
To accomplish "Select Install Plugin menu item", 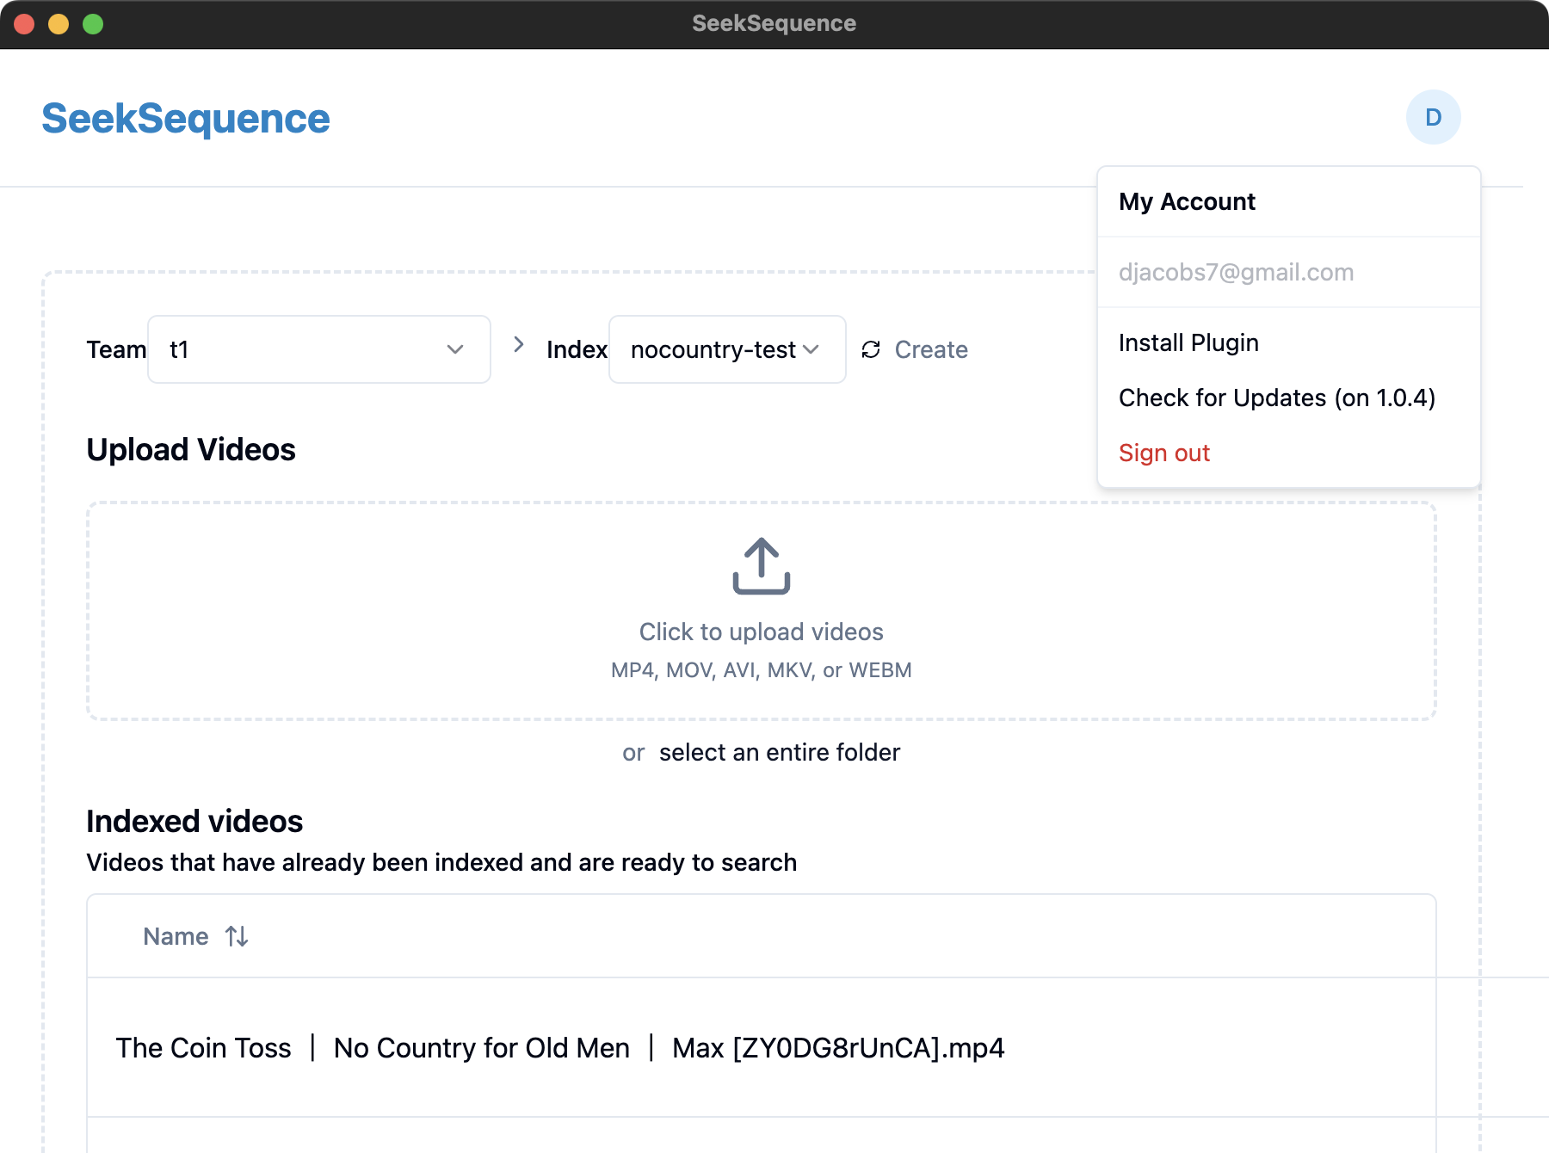I will (1188, 342).
